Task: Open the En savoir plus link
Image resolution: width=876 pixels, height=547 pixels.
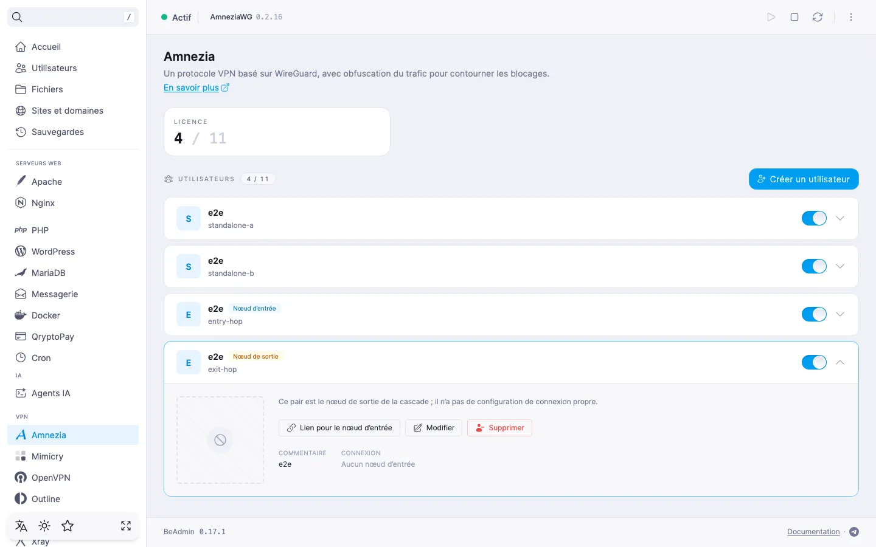Action: click(196, 88)
